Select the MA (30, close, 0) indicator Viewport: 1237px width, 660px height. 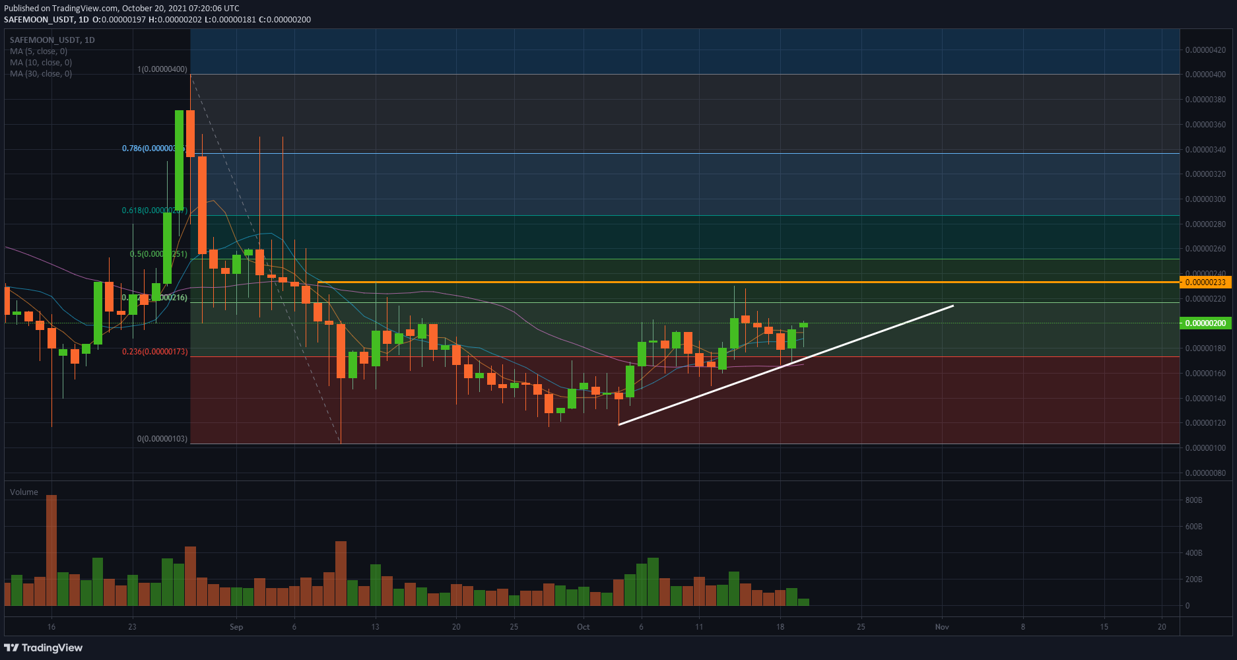(x=40, y=74)
